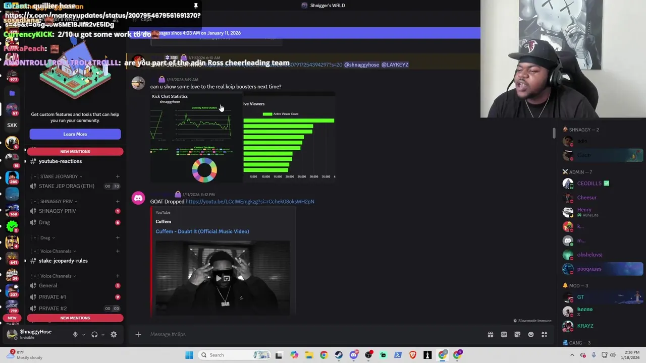Jump to bottom NEW MENTIONS banner
646x363 pixels.
(x=75, y=318)
